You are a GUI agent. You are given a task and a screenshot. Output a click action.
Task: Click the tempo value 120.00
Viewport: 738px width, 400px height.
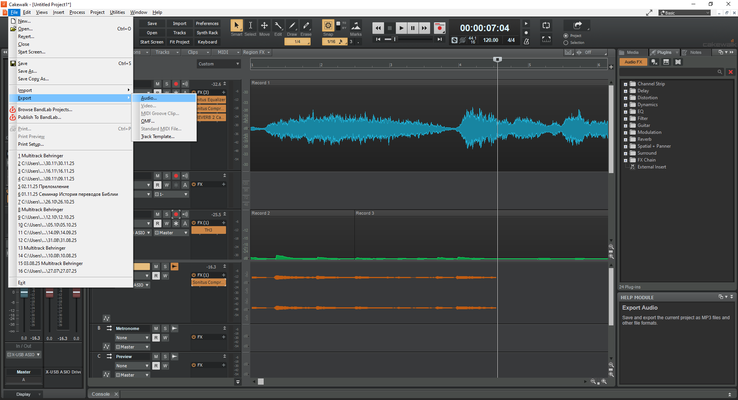(490, 40)
